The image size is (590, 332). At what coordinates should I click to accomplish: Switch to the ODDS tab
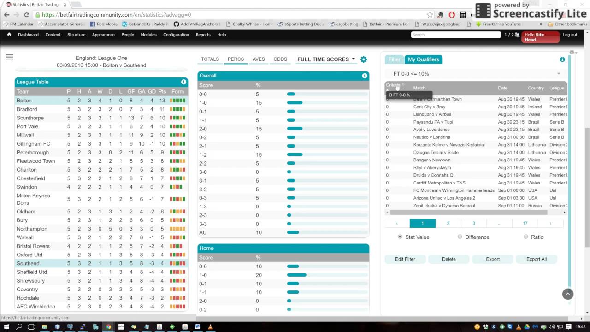280,59
